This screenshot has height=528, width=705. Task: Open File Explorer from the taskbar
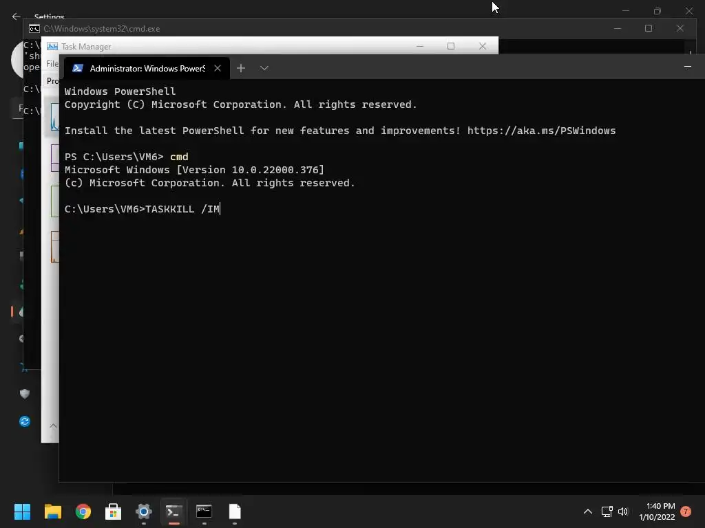pyautogui.click(x=52, y=511)
